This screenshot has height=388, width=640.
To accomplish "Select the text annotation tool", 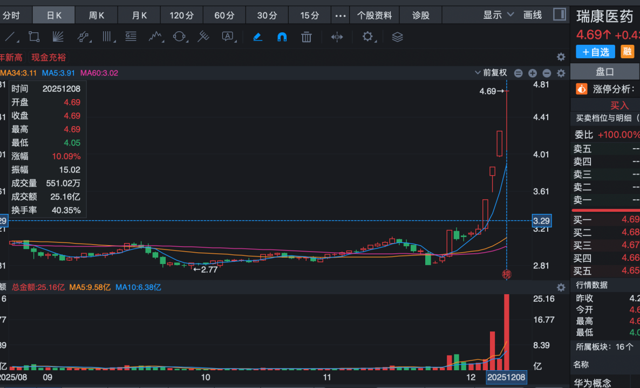I will click(x=228, y=37).
